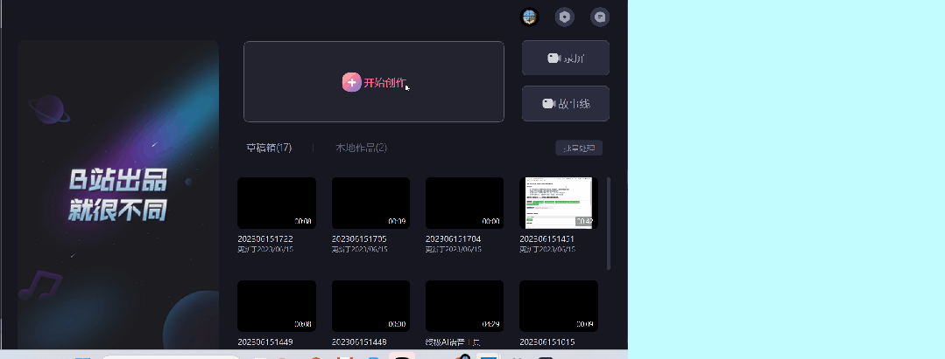Open draft thumbnail 202306151448

pos(370,306)
